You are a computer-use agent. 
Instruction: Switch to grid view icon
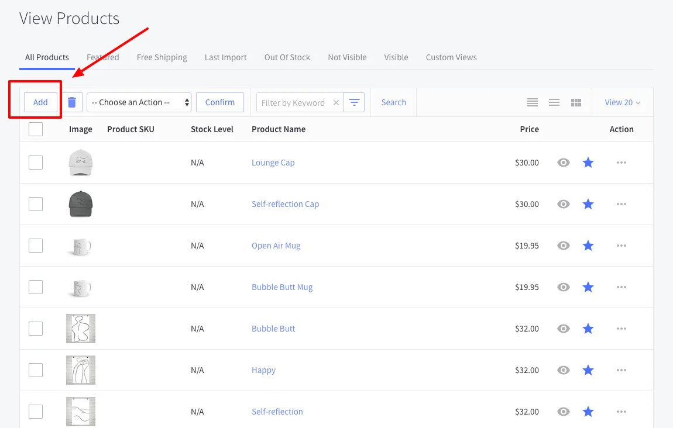click(576, 102)
